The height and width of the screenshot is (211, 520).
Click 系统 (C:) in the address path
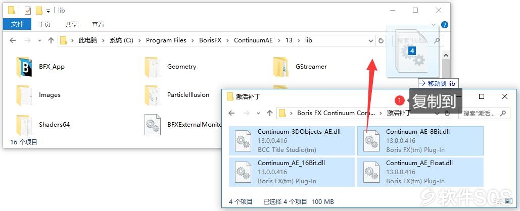click(x=121, y=40)
